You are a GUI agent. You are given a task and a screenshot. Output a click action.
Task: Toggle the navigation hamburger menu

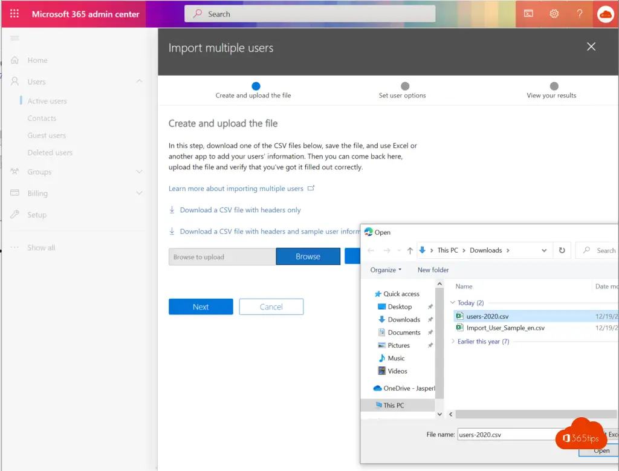pyautogui.click(x=15, y=38)
